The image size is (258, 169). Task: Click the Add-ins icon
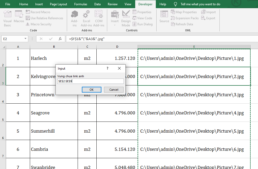pos(74,18)
